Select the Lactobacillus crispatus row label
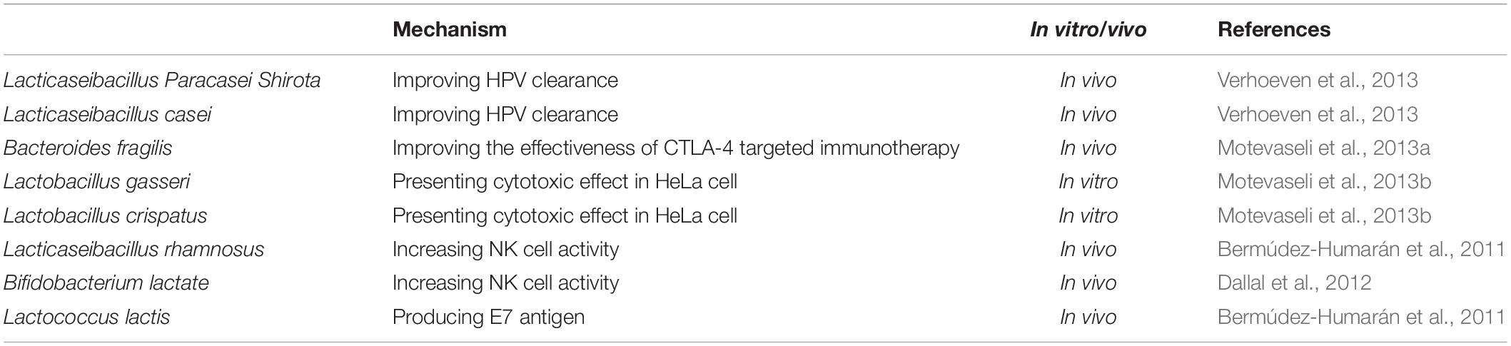 coord(106,215)
